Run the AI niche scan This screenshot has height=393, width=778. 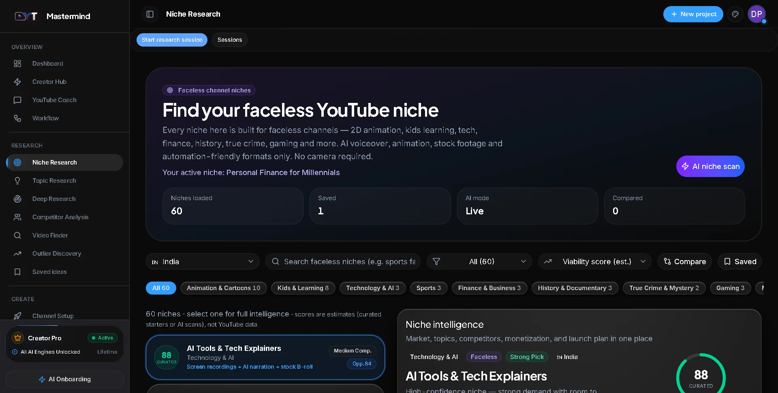tap(710, 167)
